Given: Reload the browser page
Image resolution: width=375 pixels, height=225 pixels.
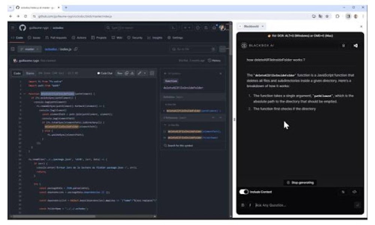Looking at the screenshot, I should point(25,16).
